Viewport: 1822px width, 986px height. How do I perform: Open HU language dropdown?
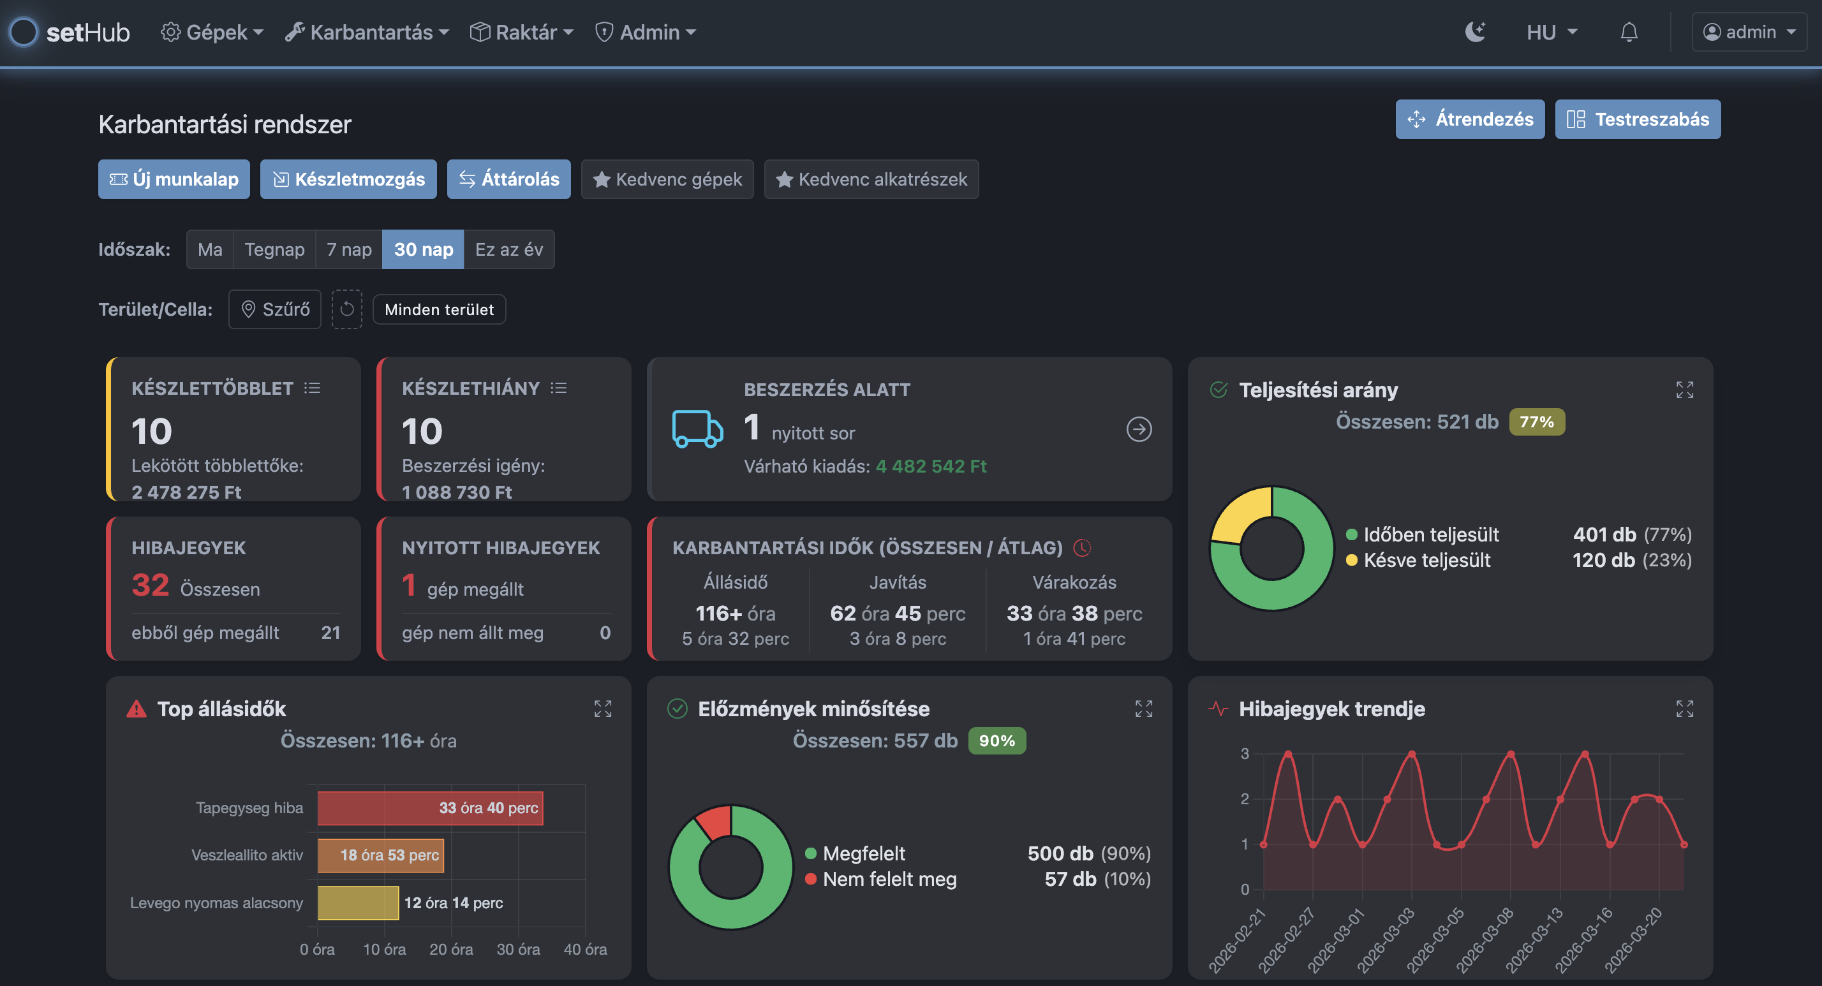[x=1551, y=32]
